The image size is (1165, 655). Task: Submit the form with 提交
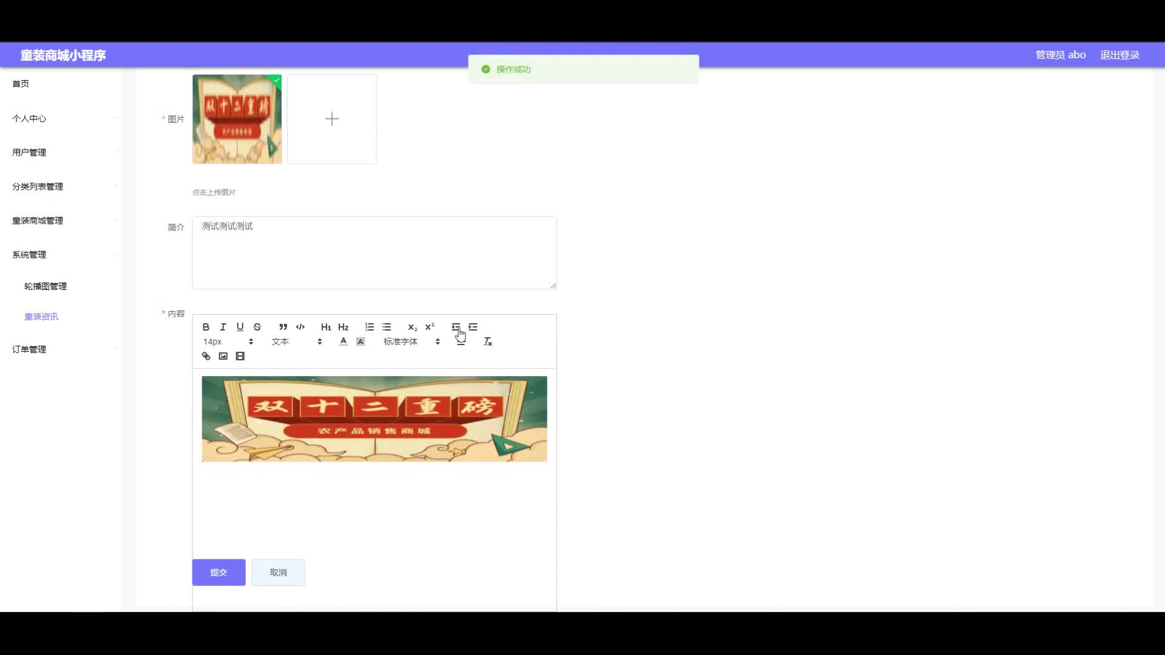[219, 573]
